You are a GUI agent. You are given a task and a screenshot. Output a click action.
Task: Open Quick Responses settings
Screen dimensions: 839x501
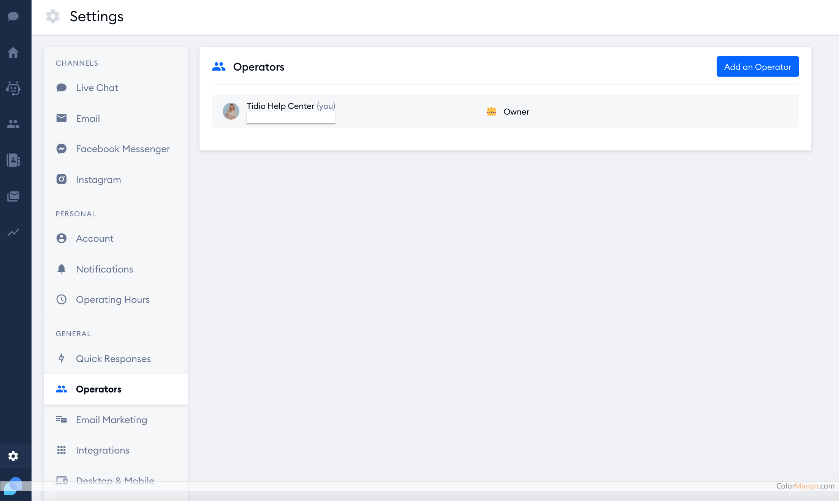tap(113, 359)
